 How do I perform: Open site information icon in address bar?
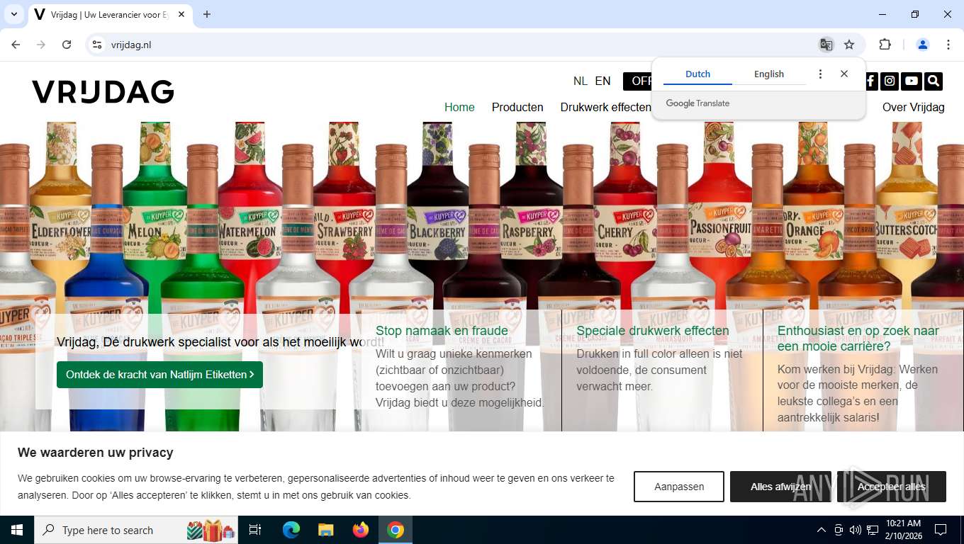(x=97, y=45)
